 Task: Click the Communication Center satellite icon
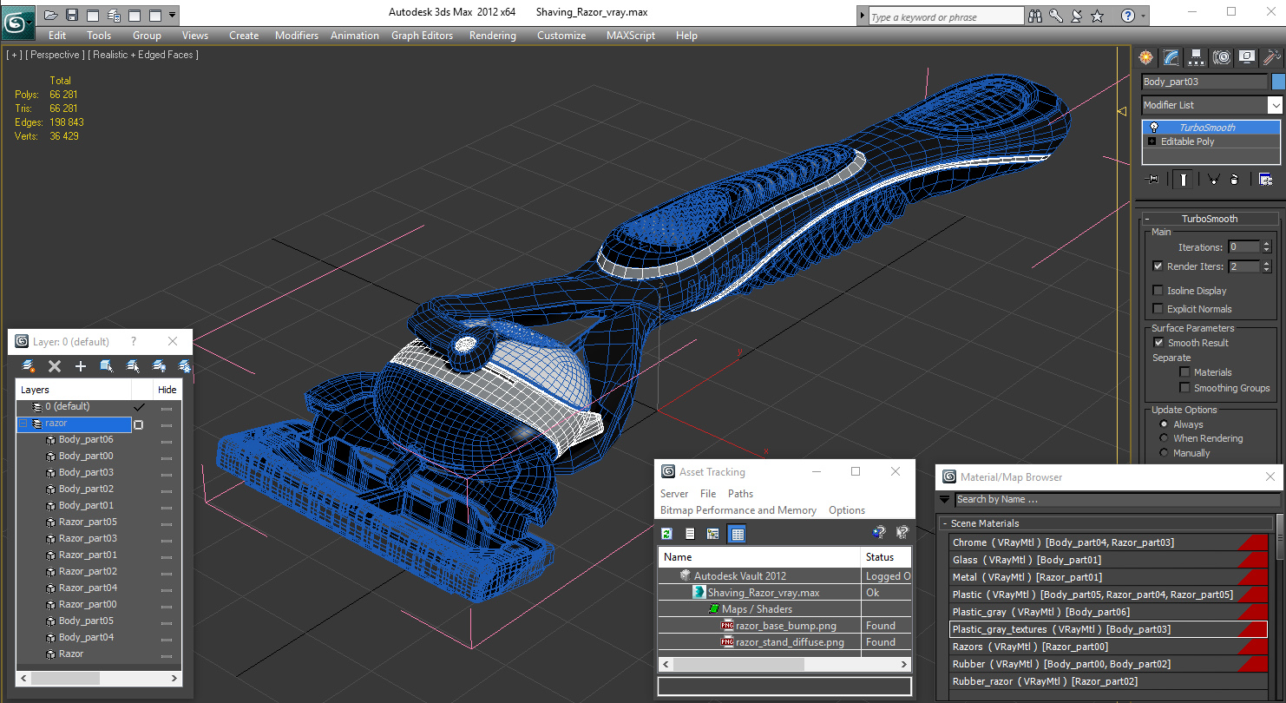(1077, 16)
